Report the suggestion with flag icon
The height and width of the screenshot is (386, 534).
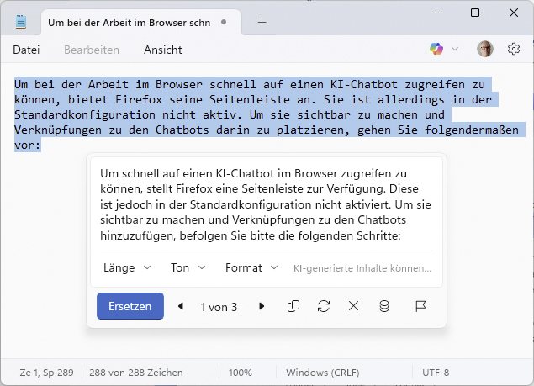(x=420, y=306)
